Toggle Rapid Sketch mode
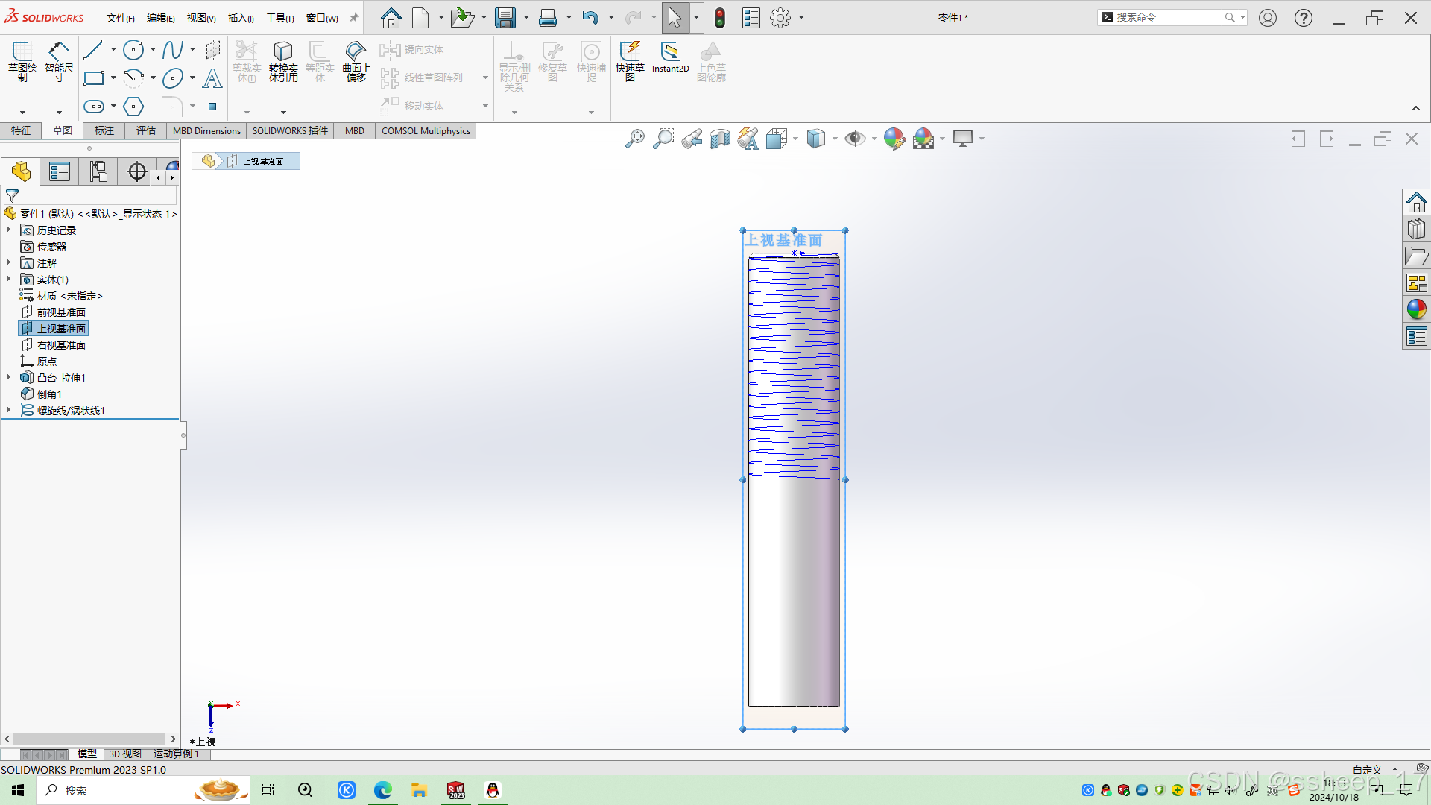This screenshot has width=1431, height=805. 630,58
